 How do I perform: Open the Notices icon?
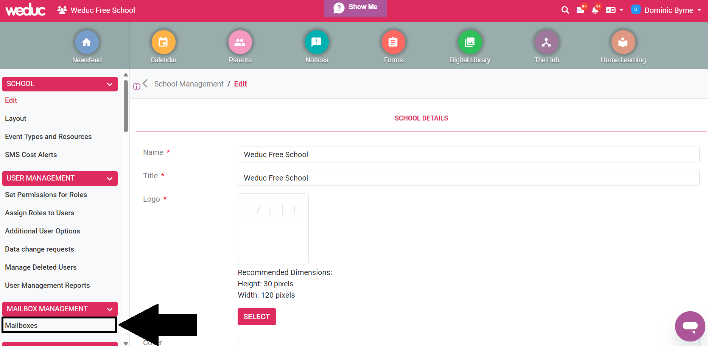[x=316, y=42]
